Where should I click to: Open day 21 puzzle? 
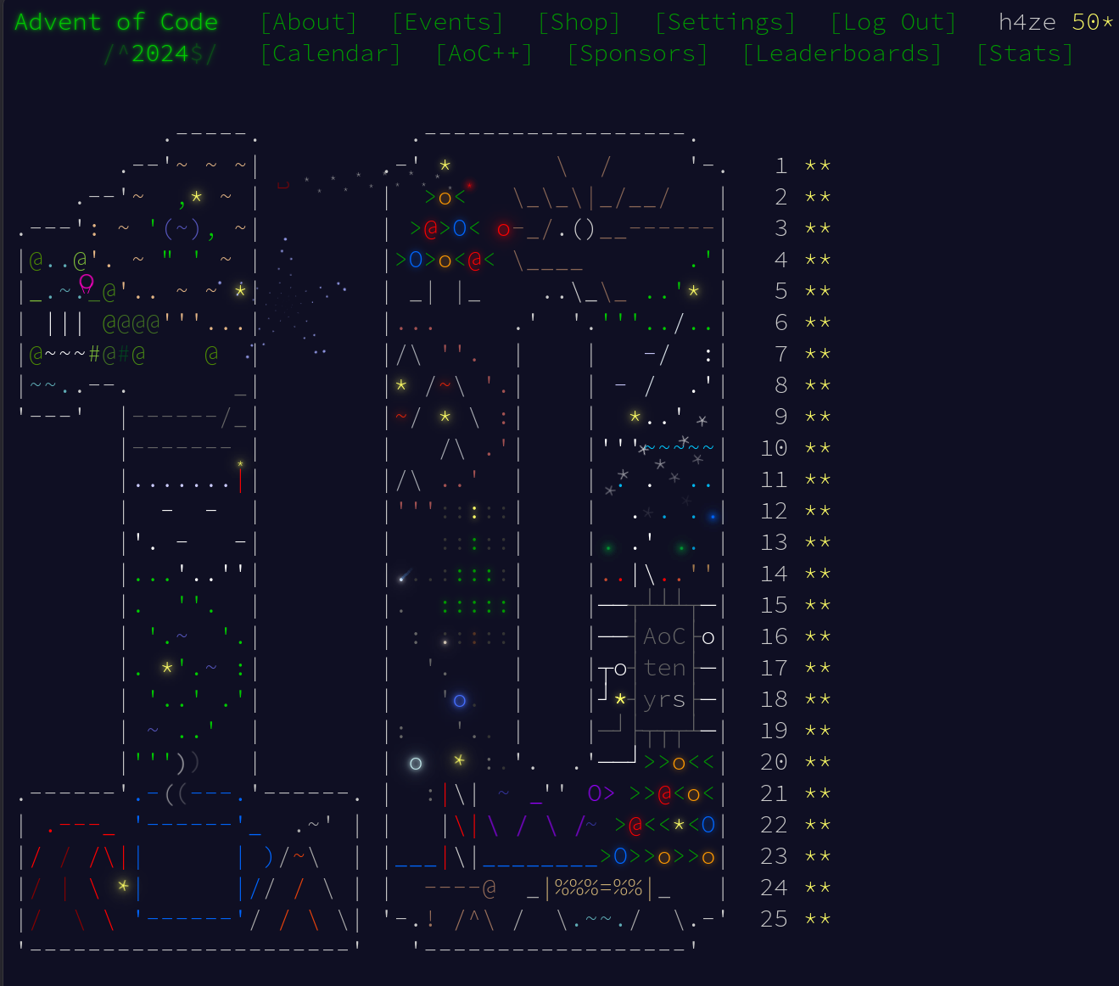click(775, 793)
